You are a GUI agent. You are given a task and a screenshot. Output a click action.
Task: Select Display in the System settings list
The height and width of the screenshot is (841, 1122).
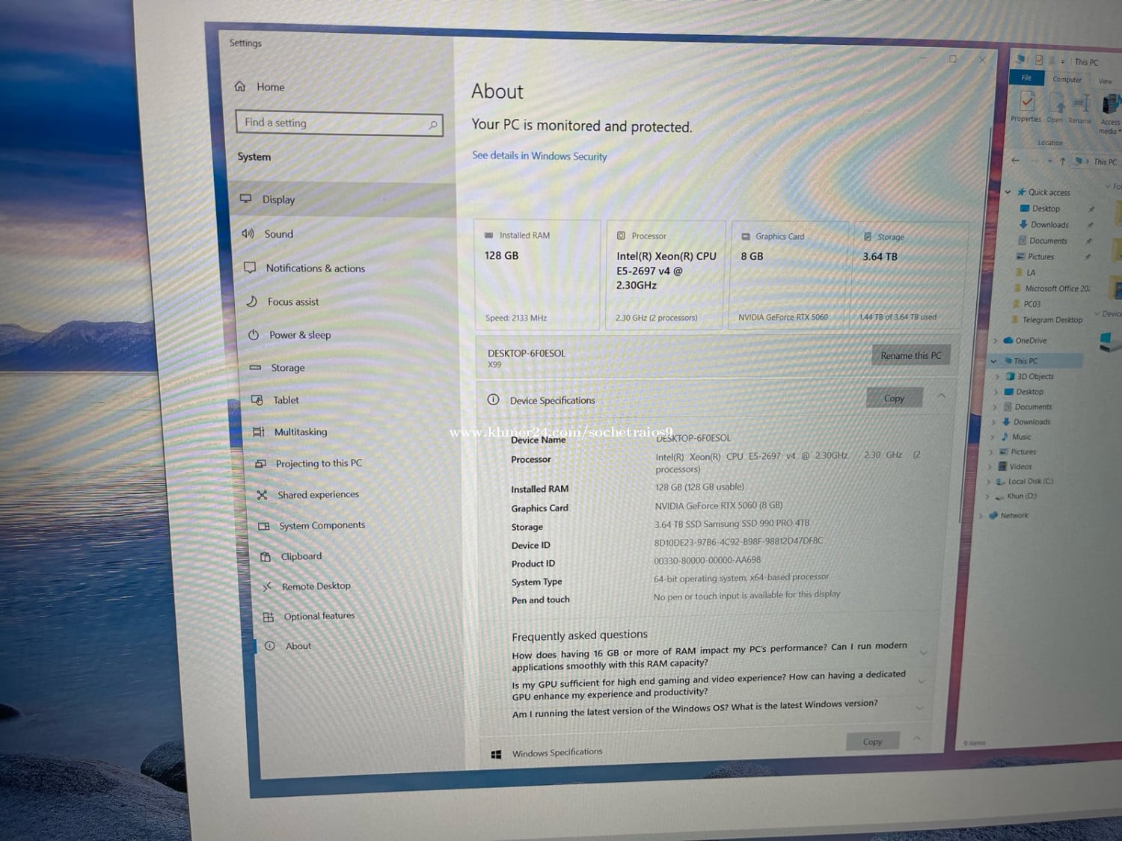278,200
